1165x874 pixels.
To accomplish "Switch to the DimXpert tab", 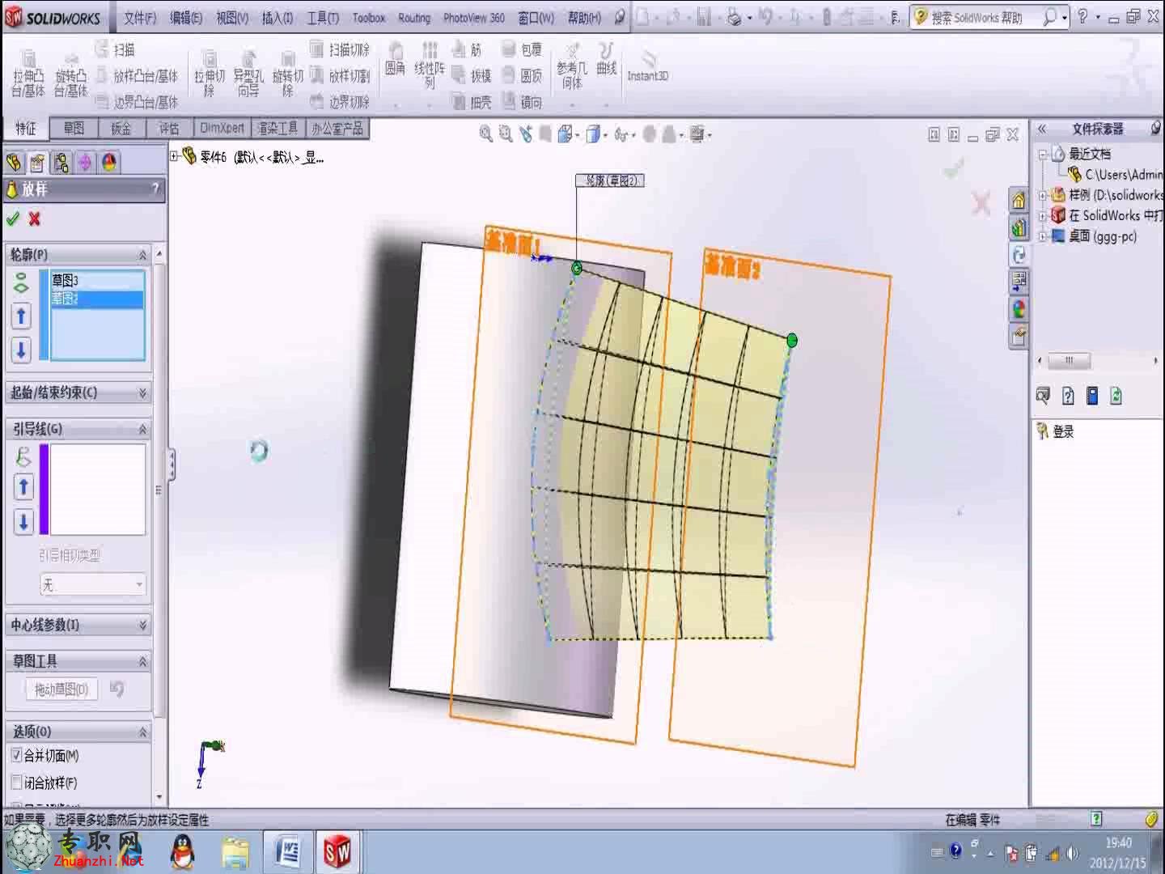I will 222,128.
